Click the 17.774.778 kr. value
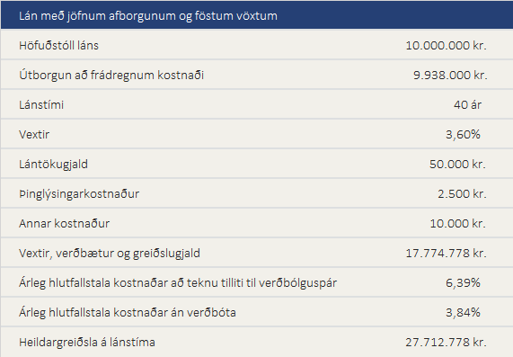Viewport: 513px width, 357px height. click(446, 254)
